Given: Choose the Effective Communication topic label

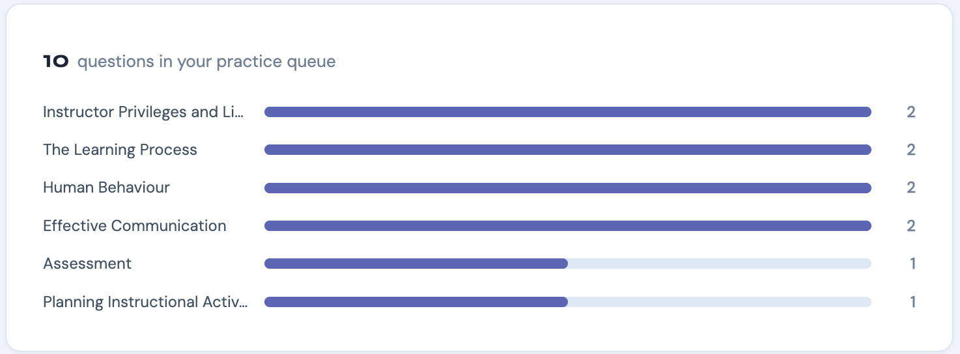Looking at the screenshot, I should coord(135,226).
